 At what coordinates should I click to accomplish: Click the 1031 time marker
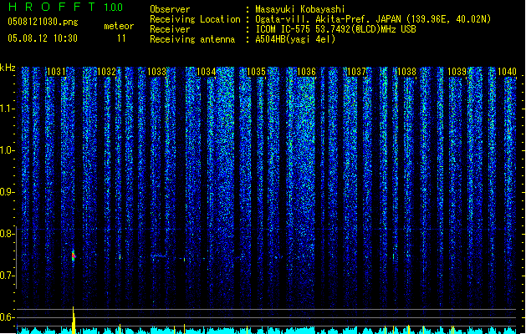(56, 72)
